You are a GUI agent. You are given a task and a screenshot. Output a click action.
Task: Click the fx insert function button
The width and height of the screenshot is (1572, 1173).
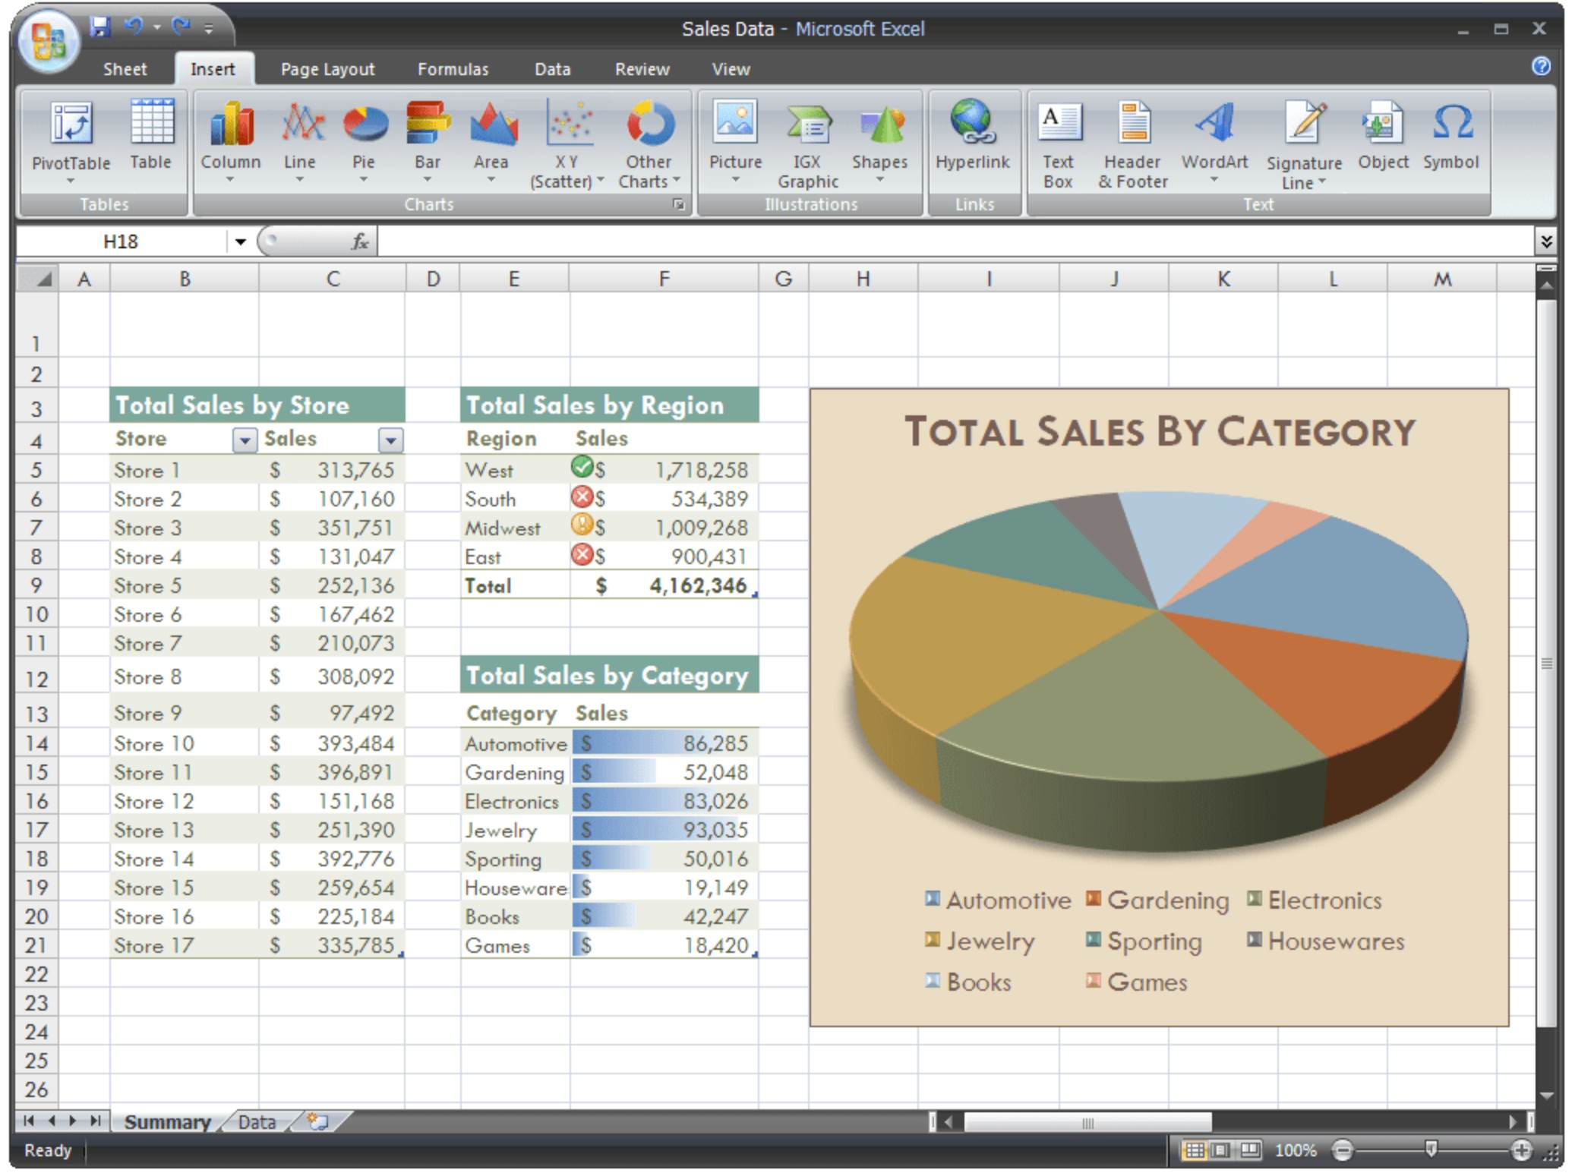359,241
